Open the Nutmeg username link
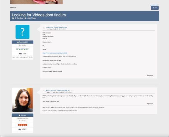This screenshot has width=169, height=137. coord(23,115)
